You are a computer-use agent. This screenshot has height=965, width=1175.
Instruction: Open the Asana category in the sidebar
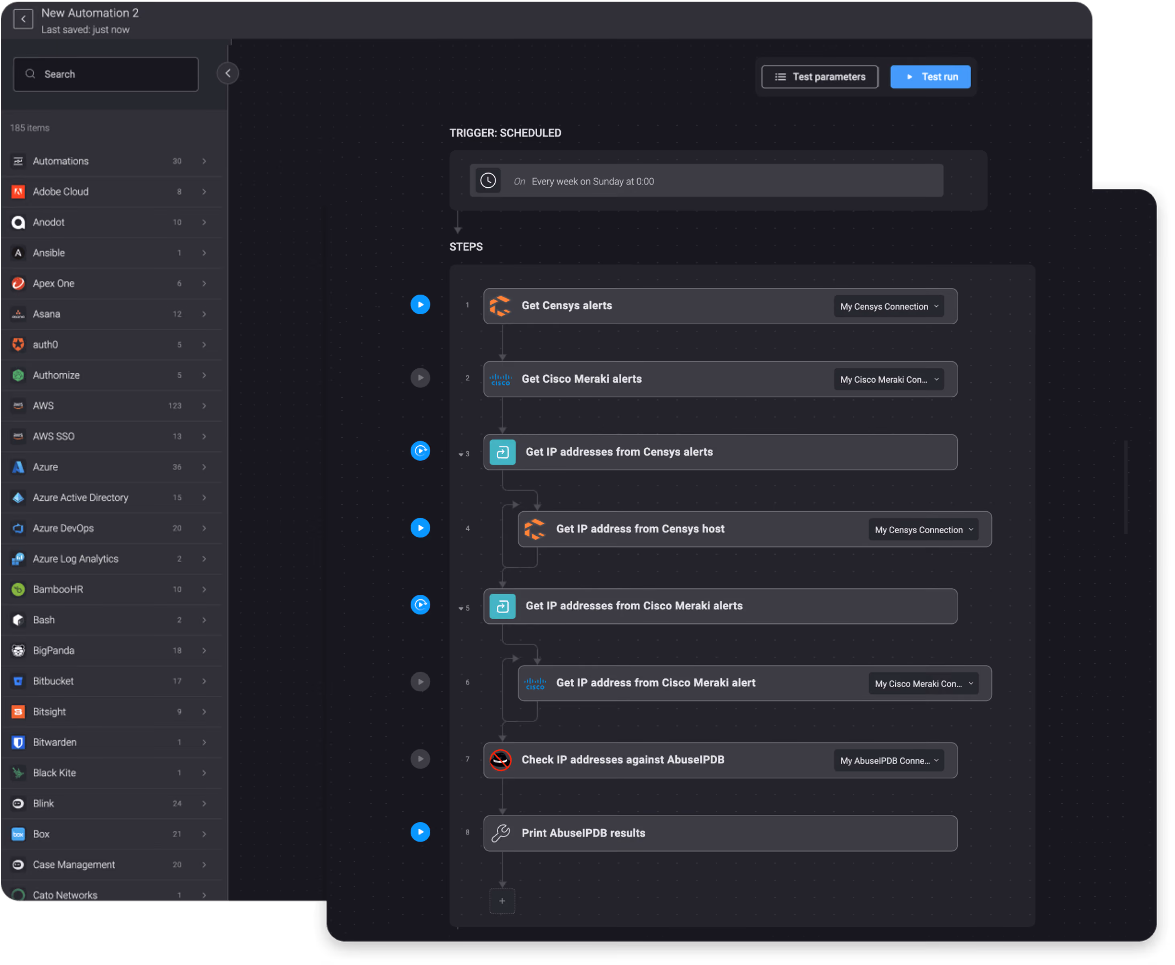pos(111,314)
